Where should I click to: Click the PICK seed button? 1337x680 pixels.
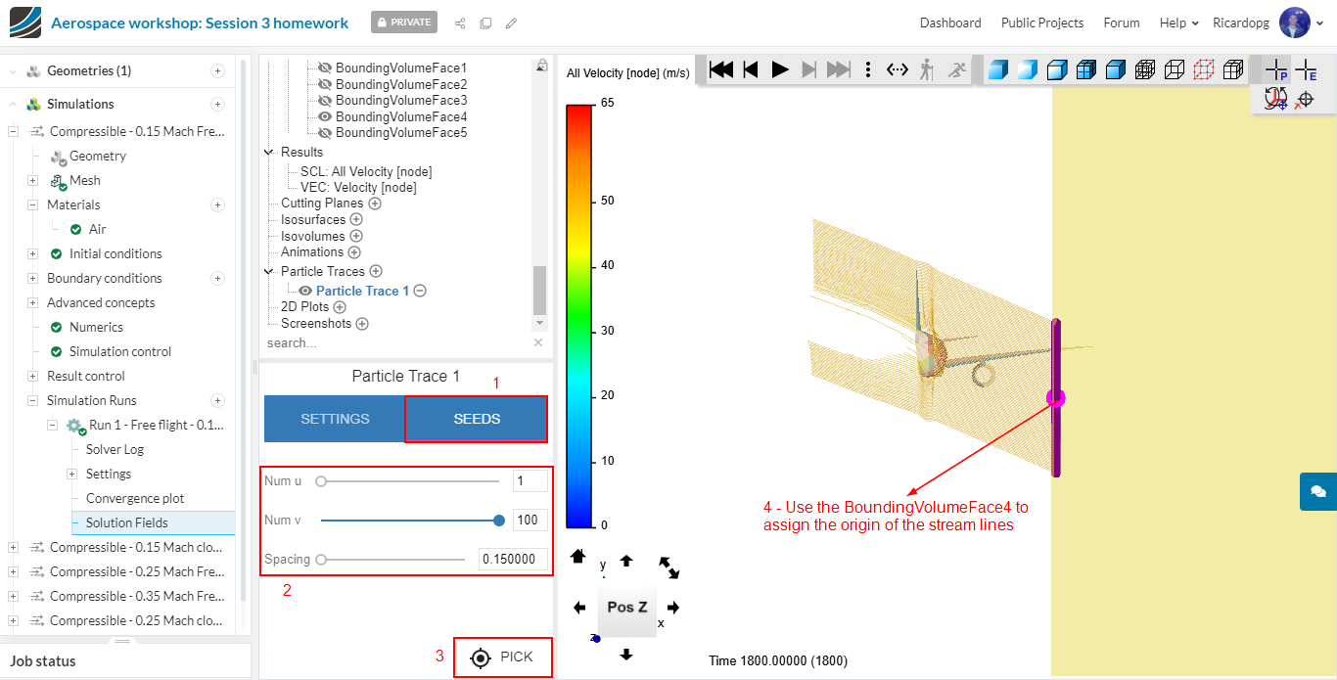tap(502, 657)
